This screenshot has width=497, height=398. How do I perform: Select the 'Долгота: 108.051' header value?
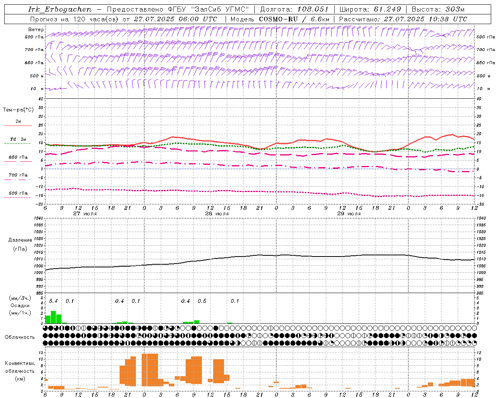[294, 9]
